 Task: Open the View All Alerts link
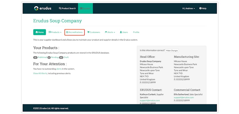click(x=40, y=73)
